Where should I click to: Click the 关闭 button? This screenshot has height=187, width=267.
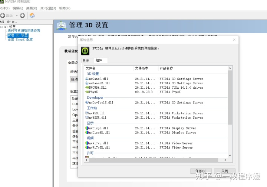(x=225, y=171)
